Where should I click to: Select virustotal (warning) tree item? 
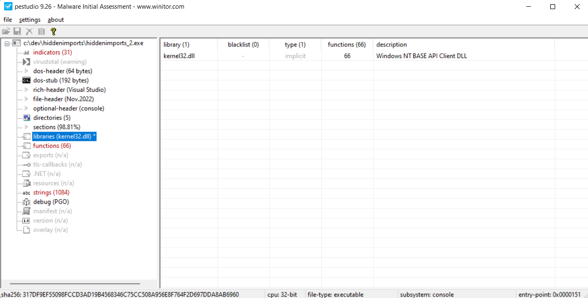[x=60, y=62]
